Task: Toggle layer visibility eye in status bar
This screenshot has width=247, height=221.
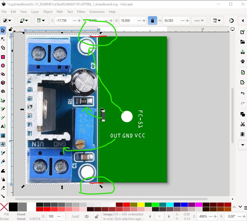Action: click(87, 216)
